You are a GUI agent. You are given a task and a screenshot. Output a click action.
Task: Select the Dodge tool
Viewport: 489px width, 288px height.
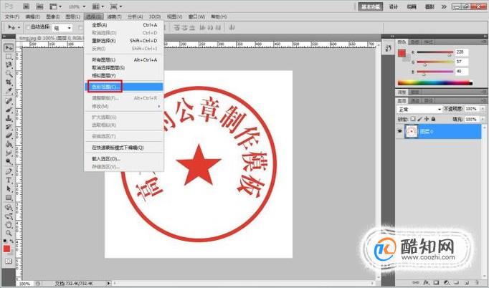[x=9, y=161]
